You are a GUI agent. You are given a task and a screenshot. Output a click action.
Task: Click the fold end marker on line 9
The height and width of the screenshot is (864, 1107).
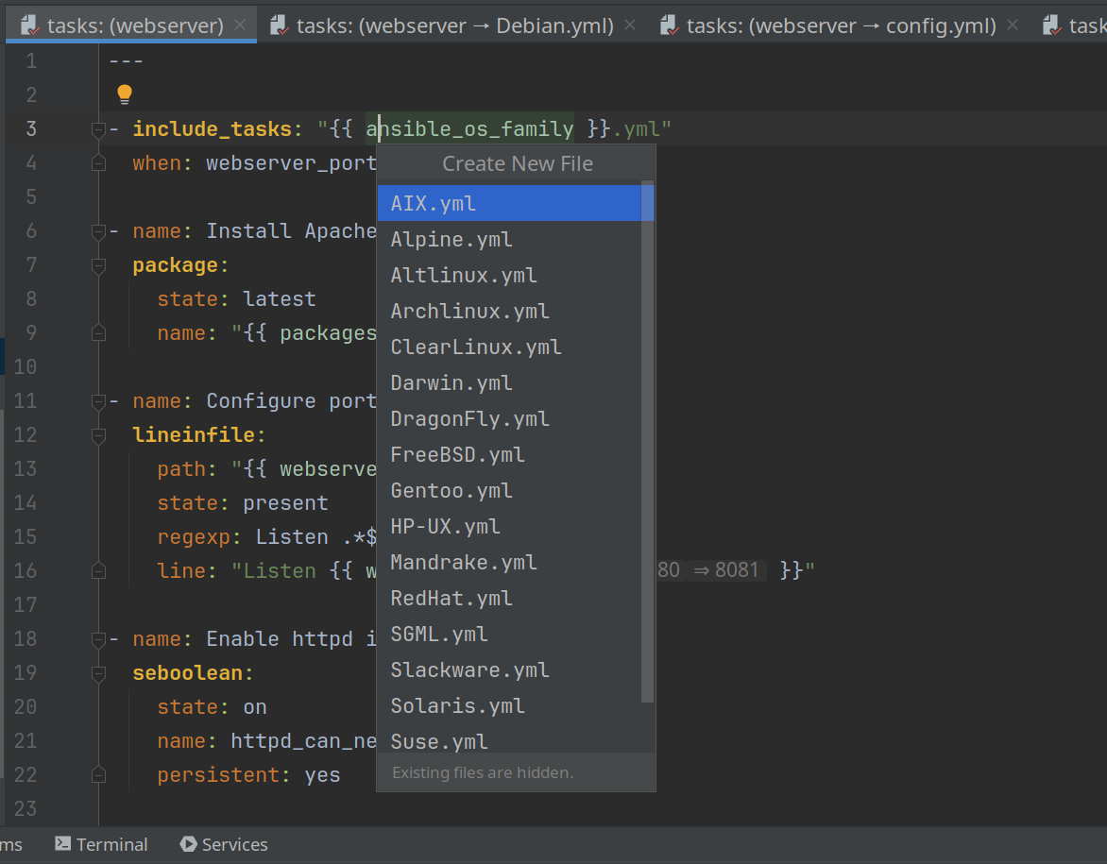click(x=99, y=333)
